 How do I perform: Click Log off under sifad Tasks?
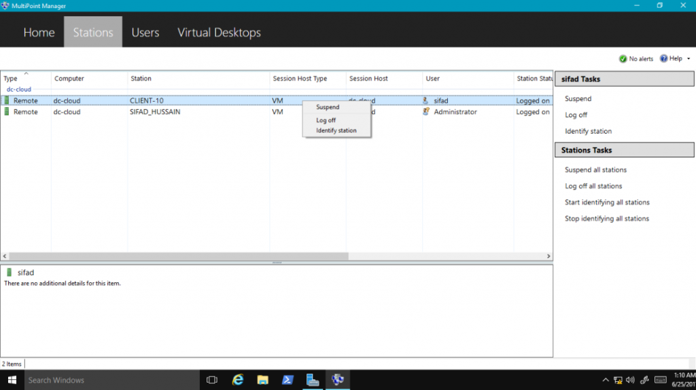tap(576, 115)
